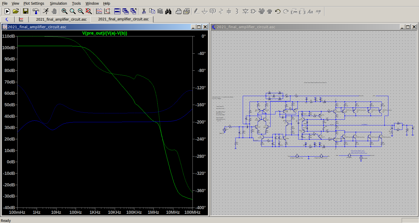Tile windows horizontally using the toolbar icon
419x223 pixels.
[117, 11]
